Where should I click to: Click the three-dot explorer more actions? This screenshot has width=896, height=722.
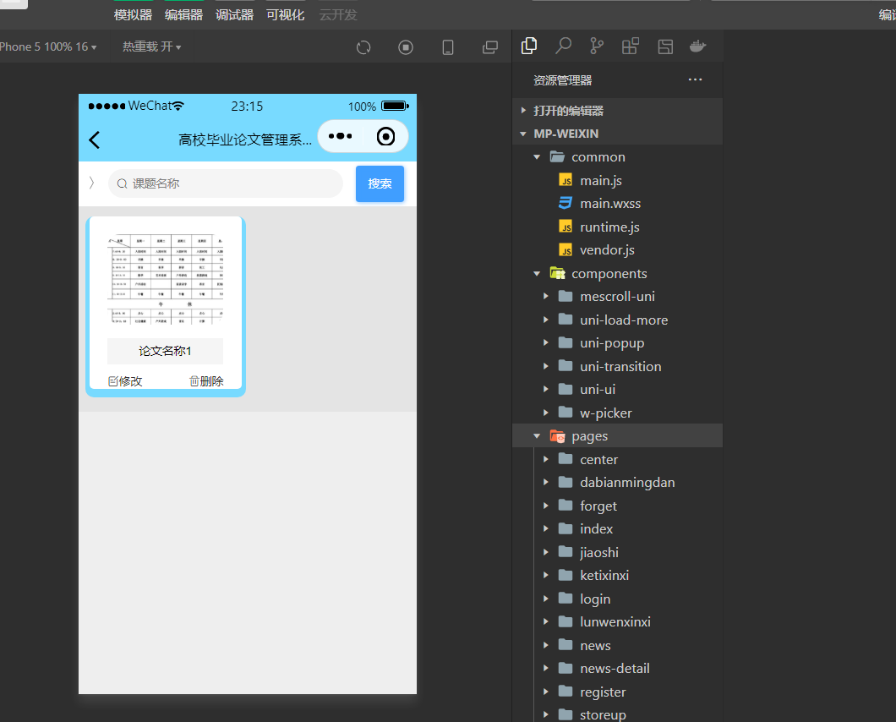pyautogui.click(x=695, y=79)
